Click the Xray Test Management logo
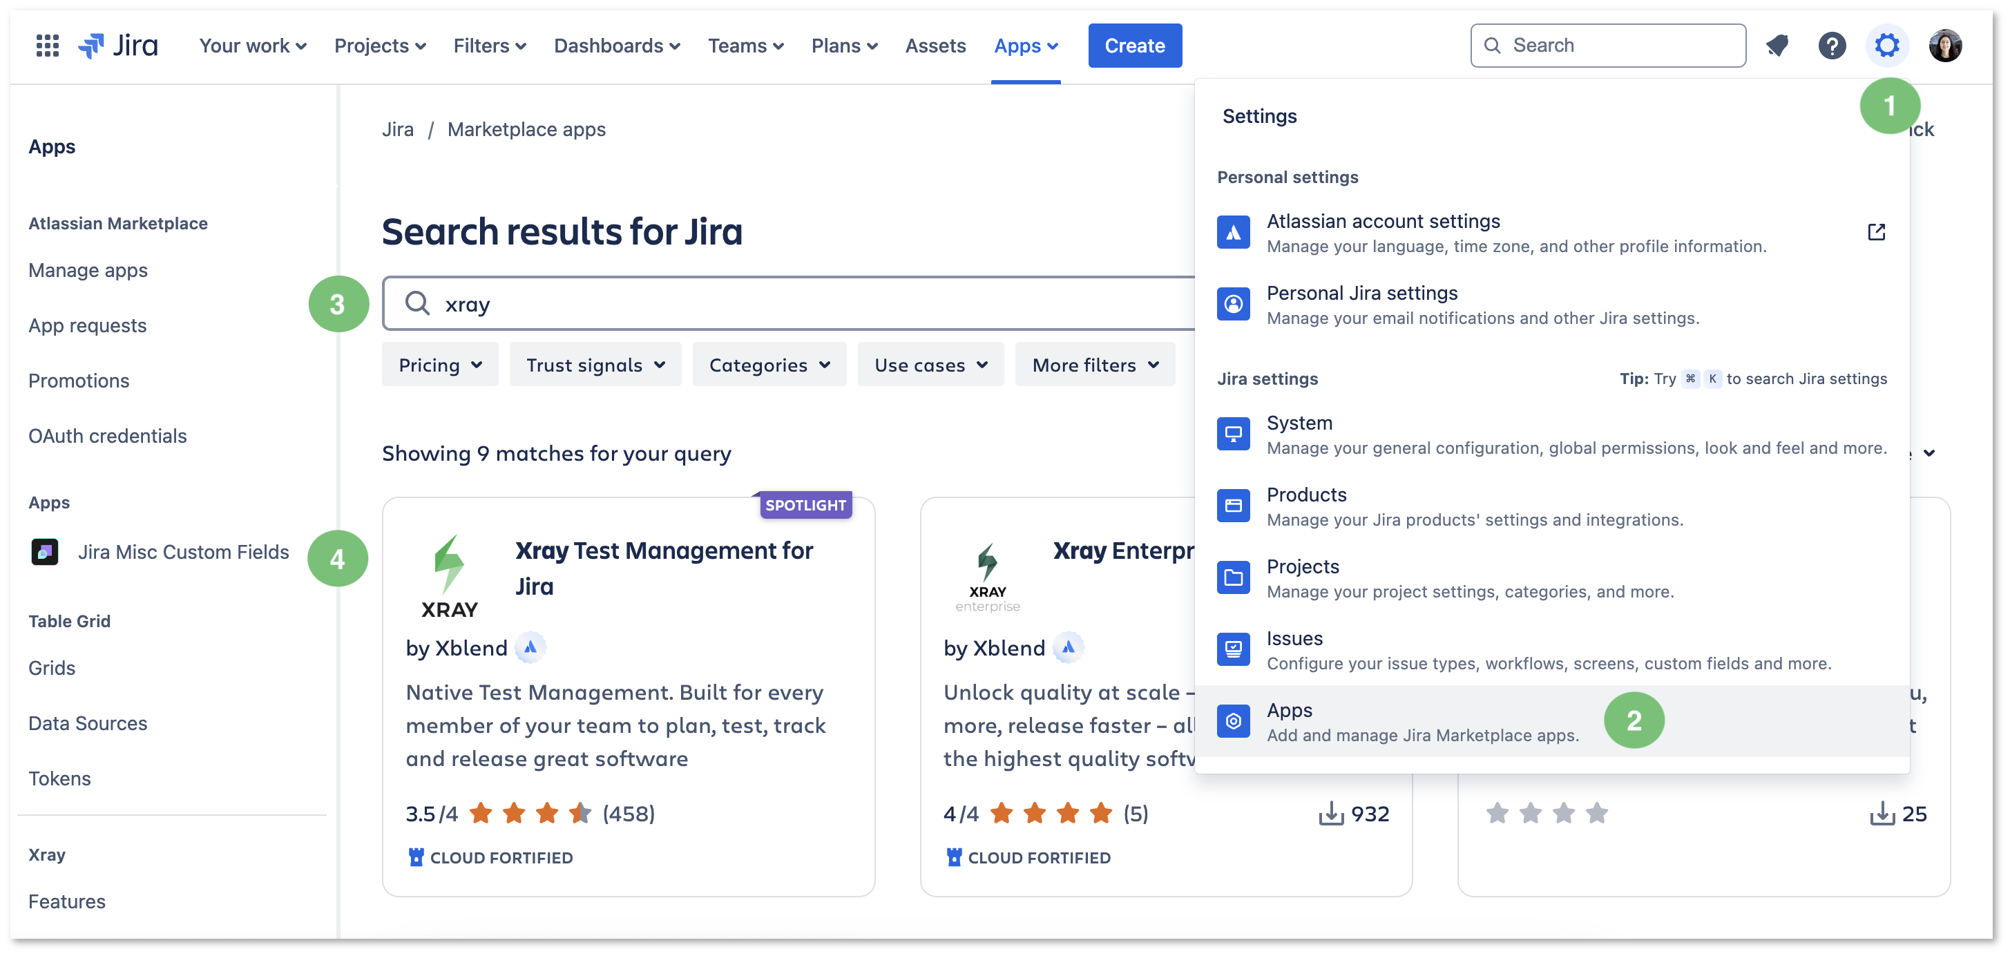 coord(450,577)
